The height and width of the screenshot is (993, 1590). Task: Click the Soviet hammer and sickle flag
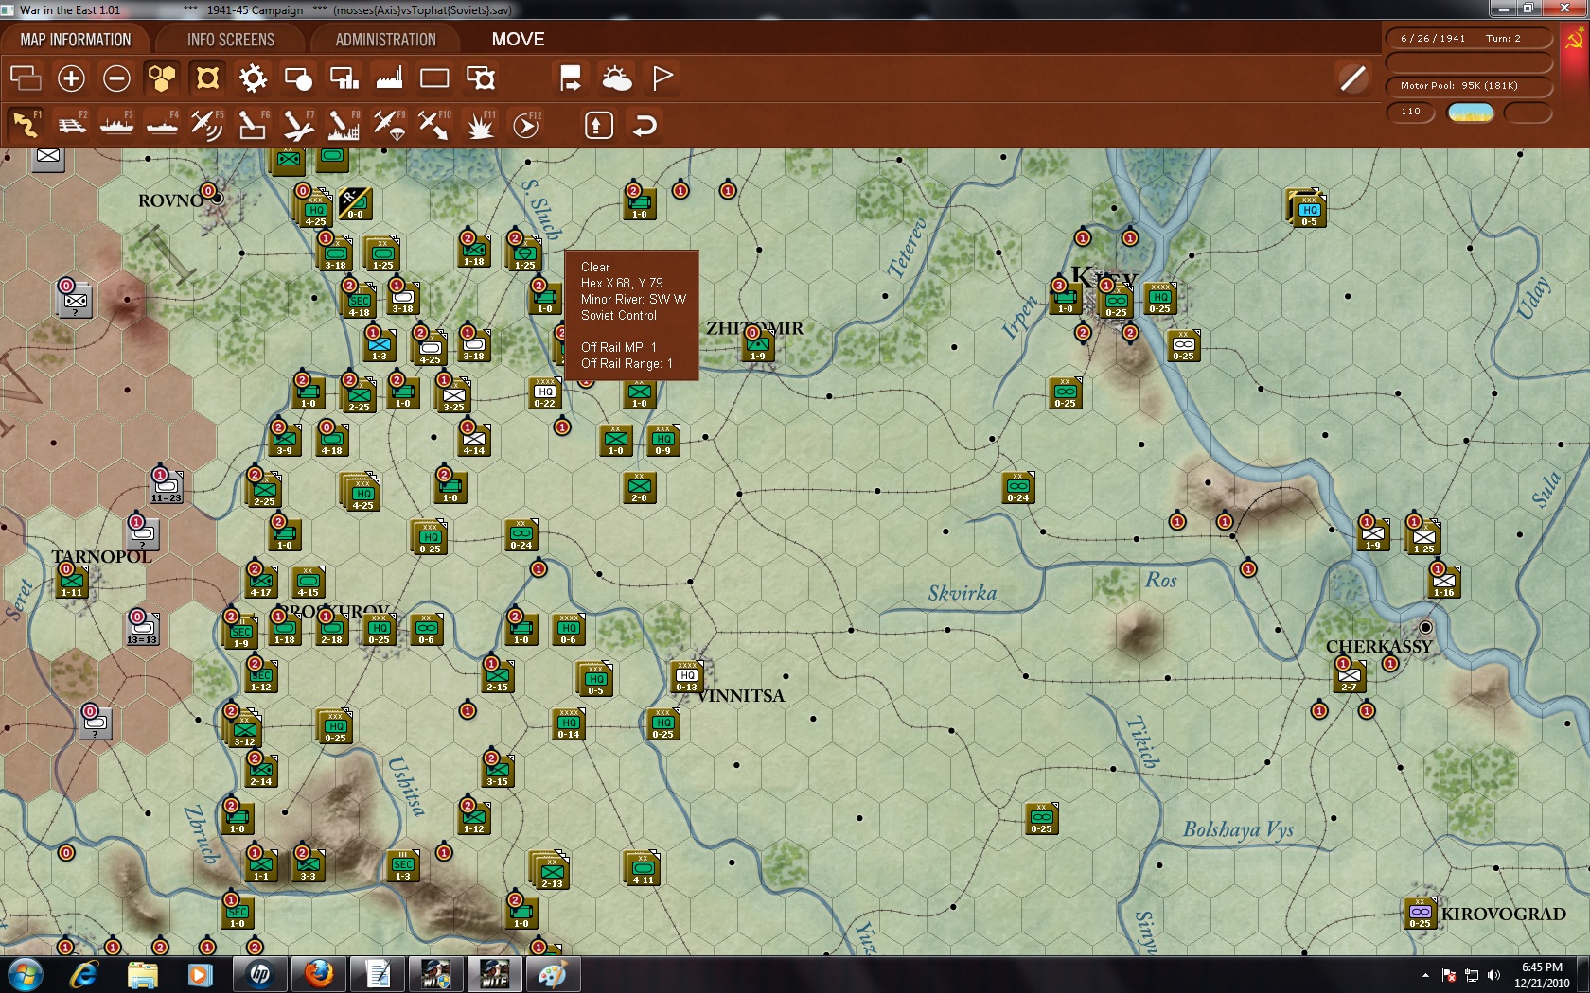1575,41
